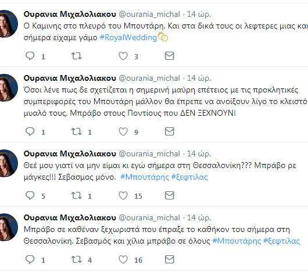Viewport: 308px width, 275px height.
Task: Retweet the #RoyalWedding tweet
Action: click(x=76, y=56)
